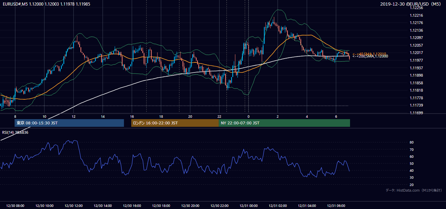Click hour 0 label under the price chart

point(248,116)
